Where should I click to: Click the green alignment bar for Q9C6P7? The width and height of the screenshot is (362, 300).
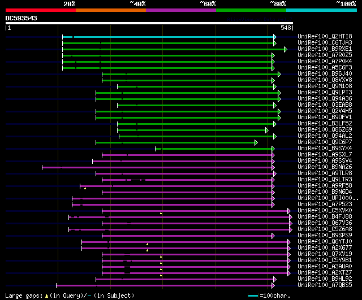(x=175, y=143)
